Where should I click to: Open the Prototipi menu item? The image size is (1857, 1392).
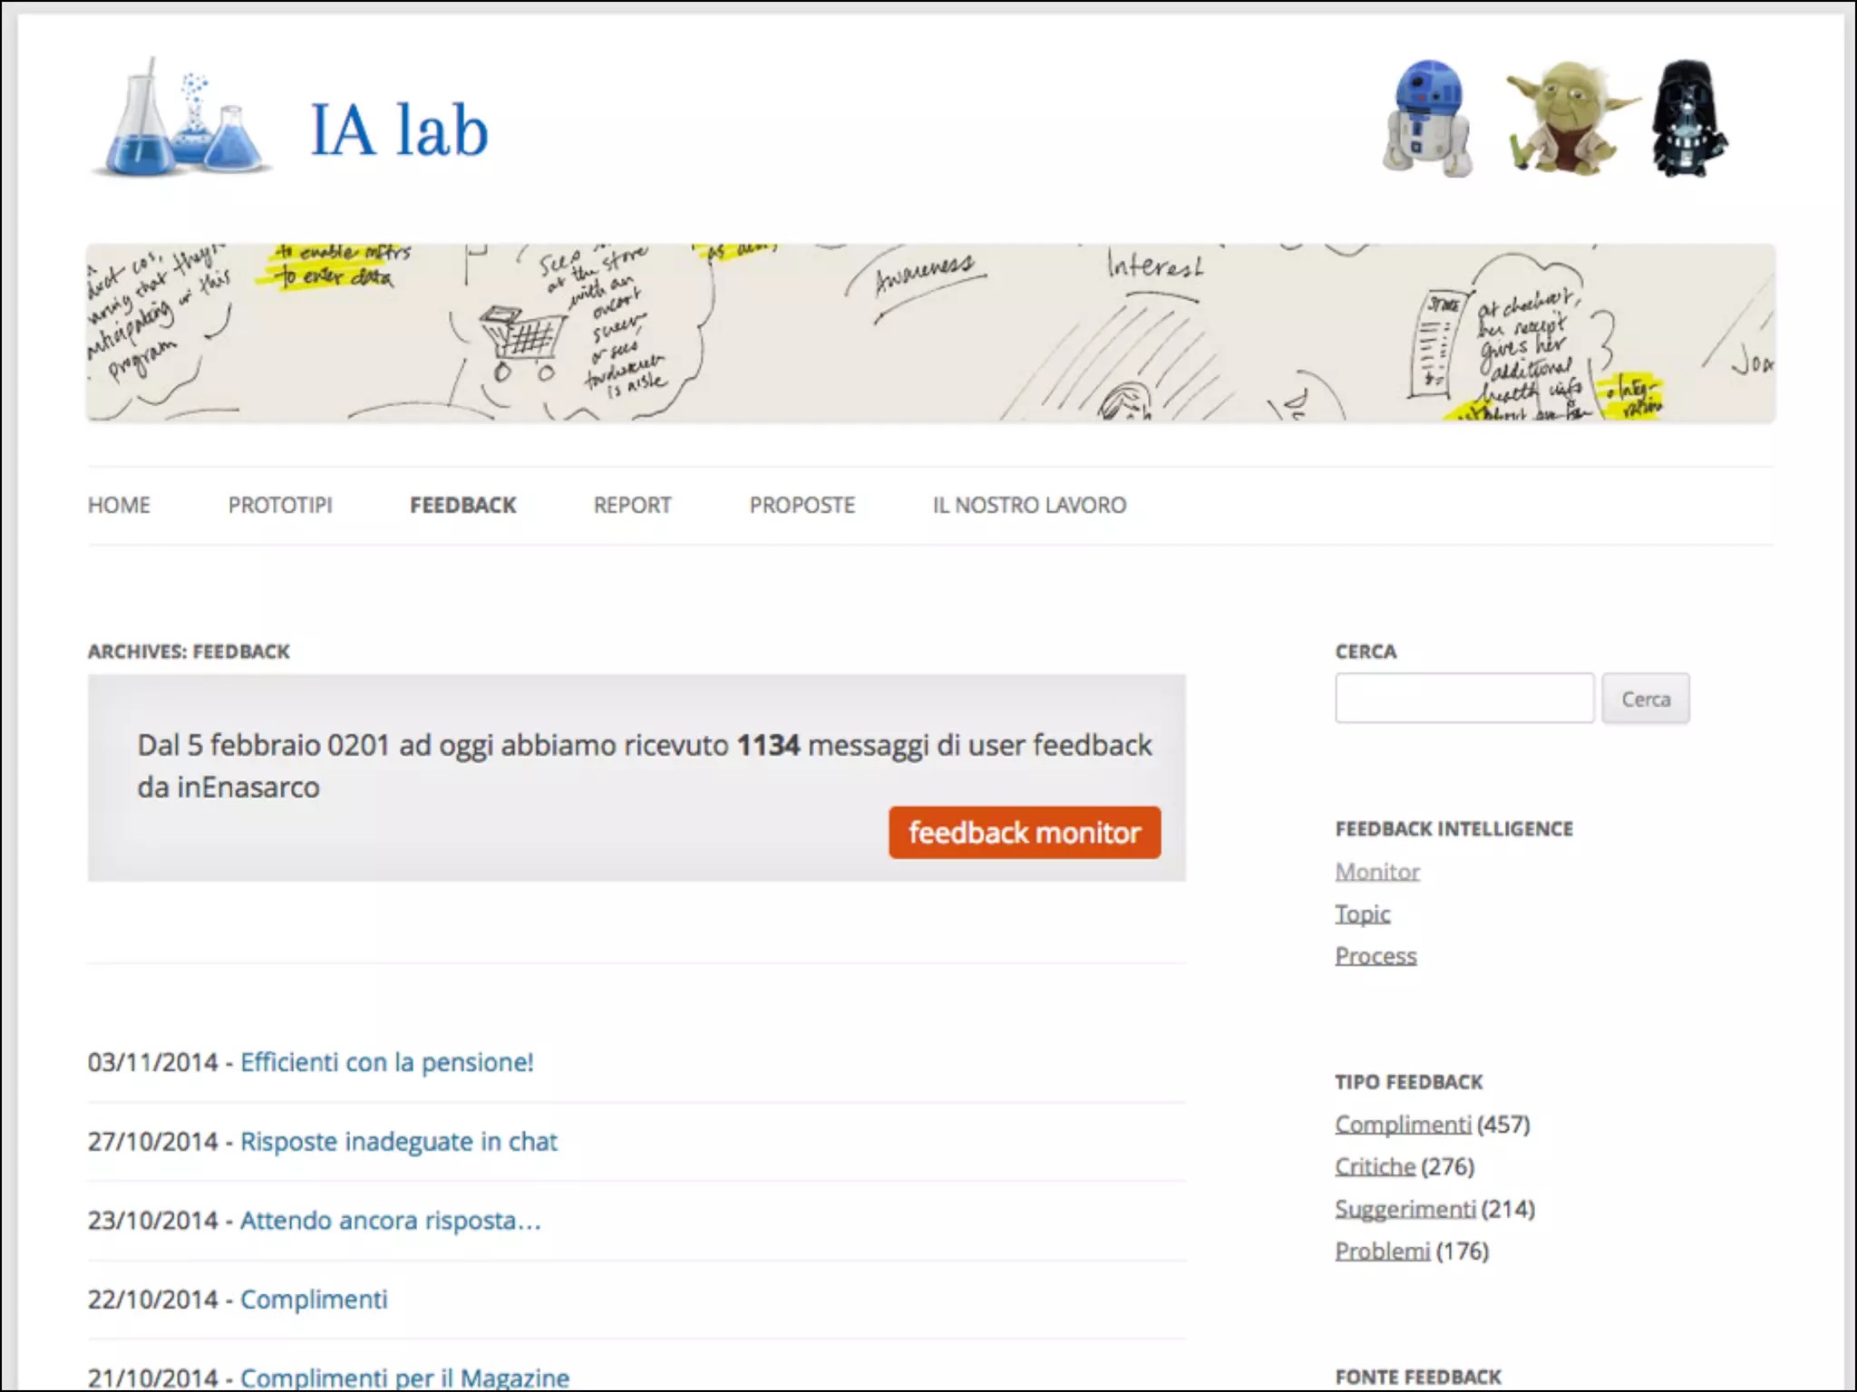[x=280, y=505]
